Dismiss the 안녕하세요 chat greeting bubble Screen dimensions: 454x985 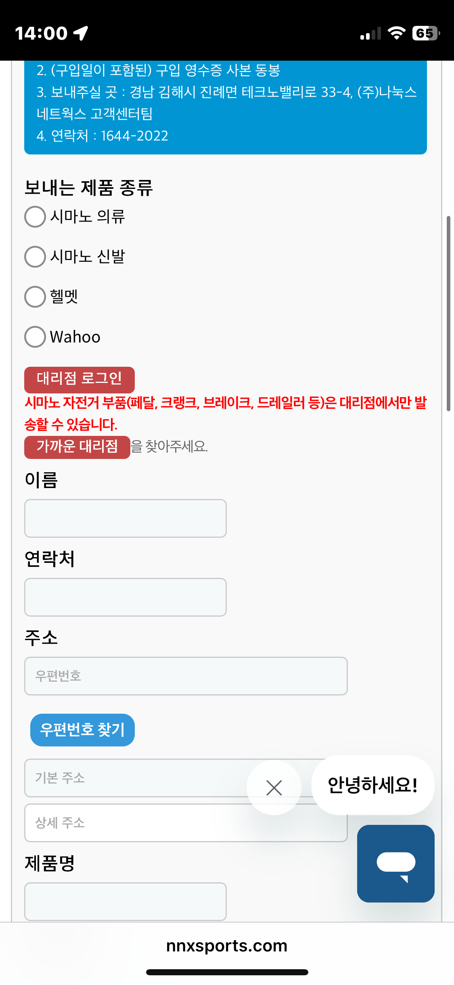coord(274,787)
